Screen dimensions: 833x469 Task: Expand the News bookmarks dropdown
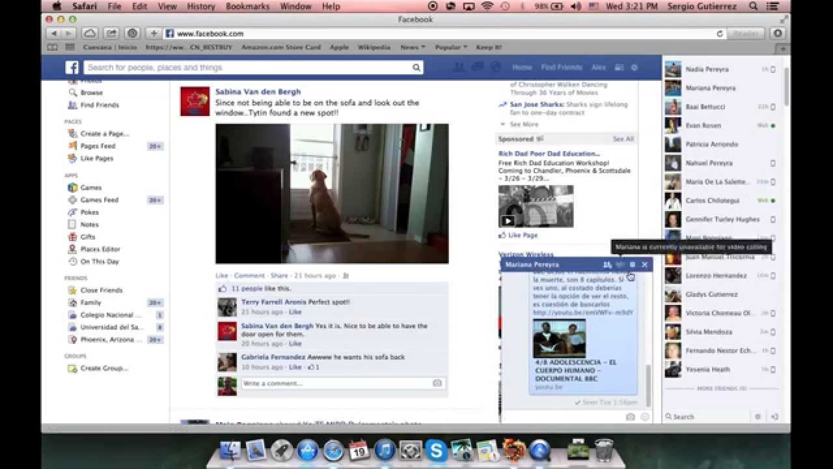[413, 47]
